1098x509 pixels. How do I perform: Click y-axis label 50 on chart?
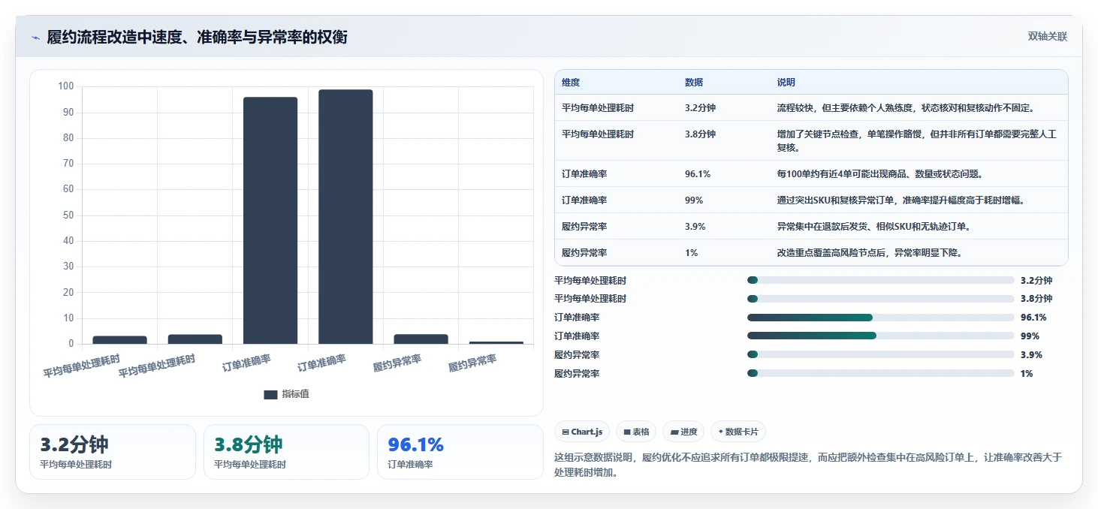pos(68,215)
